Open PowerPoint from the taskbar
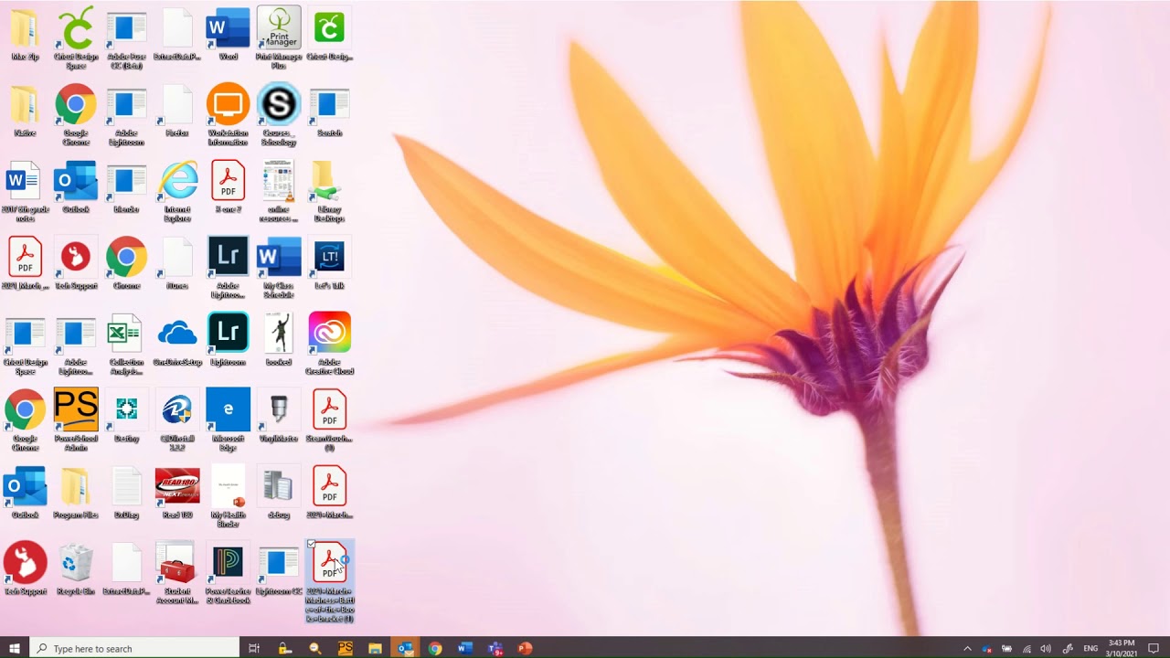Image resolution: width=1170 pixels, height=658 pixels. [x=525, y=648]
